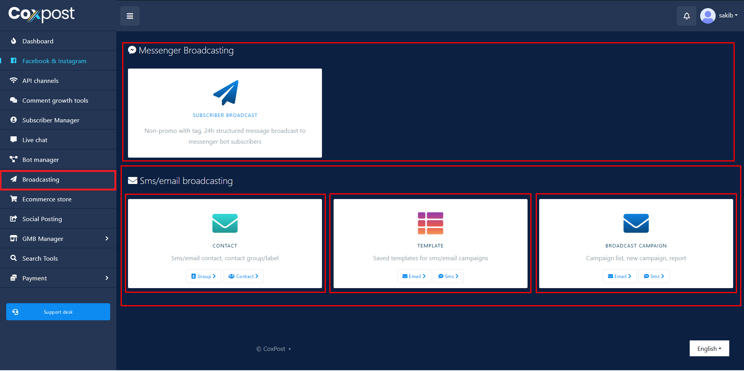Click the Search Tools magnifier icon
The height and width of the screenshot is (371, 744).
[14, 258]
